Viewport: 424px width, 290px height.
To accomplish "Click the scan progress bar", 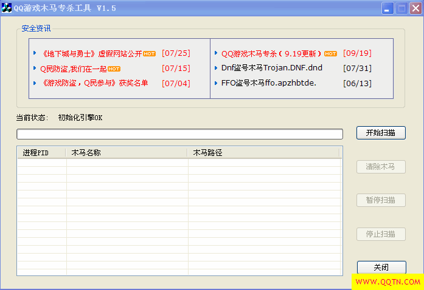I will (179, 134).
